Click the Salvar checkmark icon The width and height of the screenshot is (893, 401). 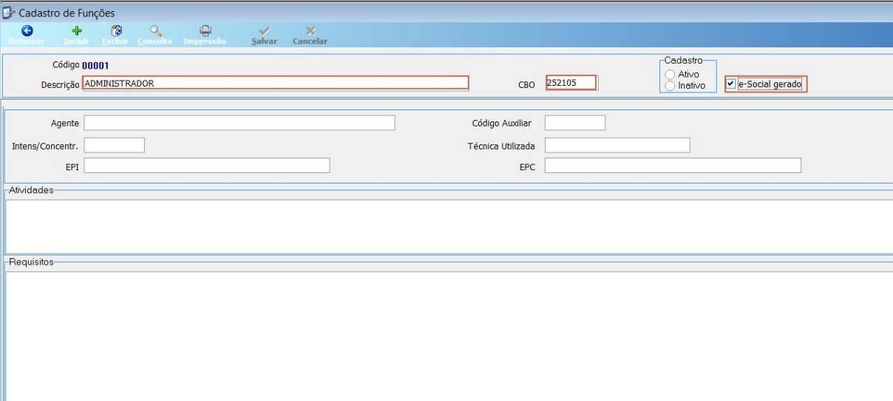(264, 31)
